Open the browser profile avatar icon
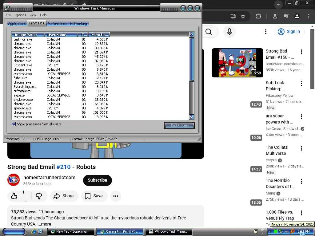The height and width of the screenshot is (236, 315). (297, 16)
